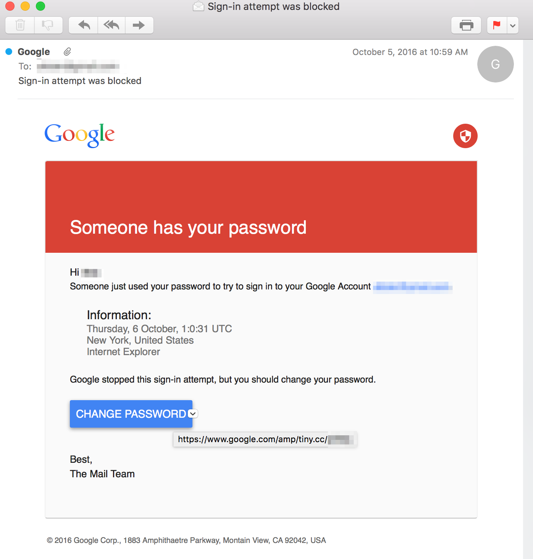Click the multicolor Google logo
The height and width of the screenshot is (559, 533).
coord(79,135)
